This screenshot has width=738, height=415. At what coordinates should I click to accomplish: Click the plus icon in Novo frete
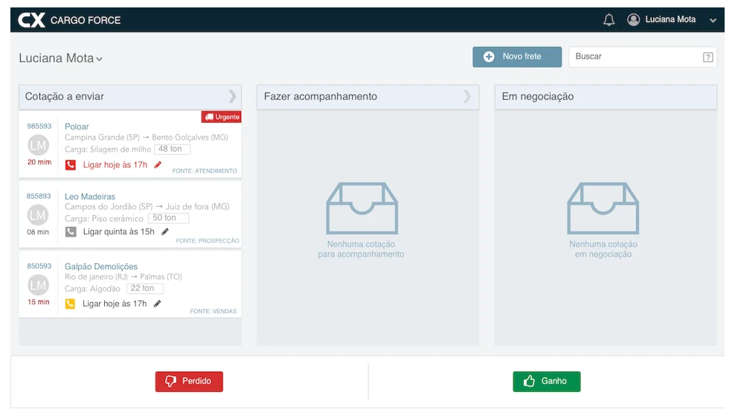pyautogui.click(x=489, y=57)
